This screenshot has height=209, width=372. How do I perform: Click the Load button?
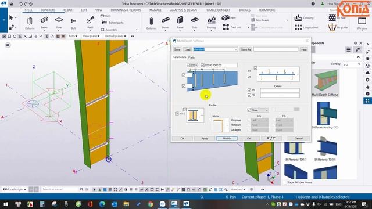point(187,49)
